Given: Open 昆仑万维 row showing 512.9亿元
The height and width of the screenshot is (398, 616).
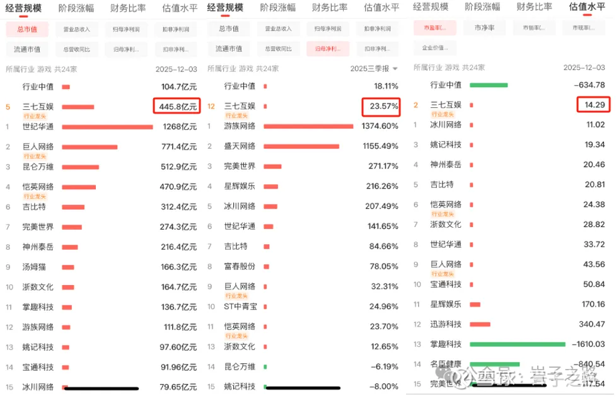Looking at the screenshot, I should (101, 167).
